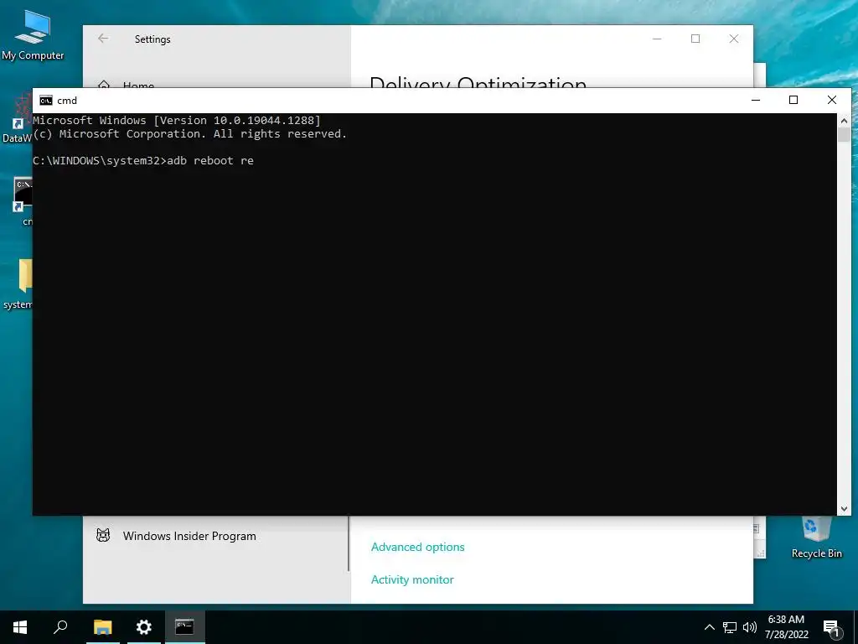Click the Windows Start button
The width and height of the screenshot is (858, 644).
20,627
